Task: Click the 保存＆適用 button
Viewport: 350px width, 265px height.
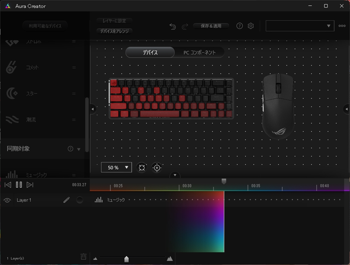Action: [x=211, y=26]
